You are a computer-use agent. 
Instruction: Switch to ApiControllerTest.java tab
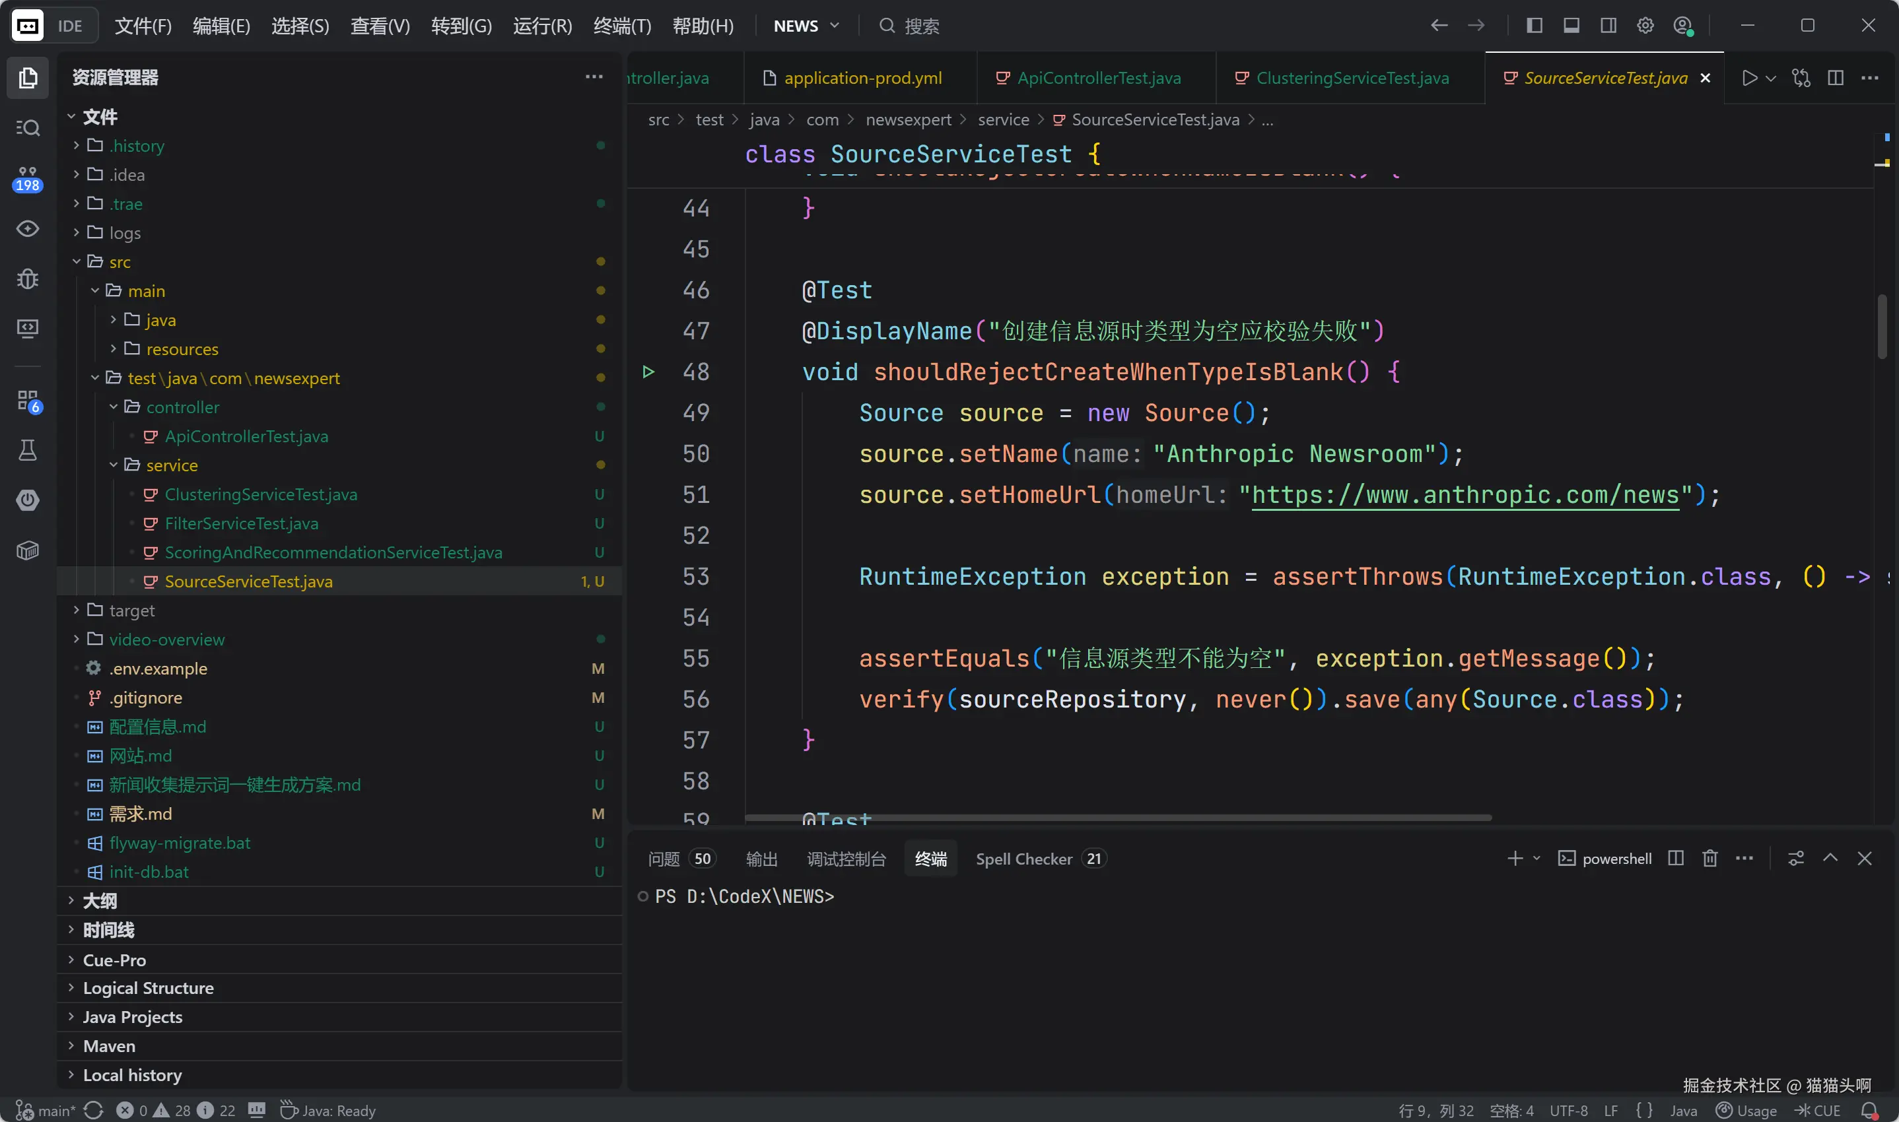(x=1097, y=78)
